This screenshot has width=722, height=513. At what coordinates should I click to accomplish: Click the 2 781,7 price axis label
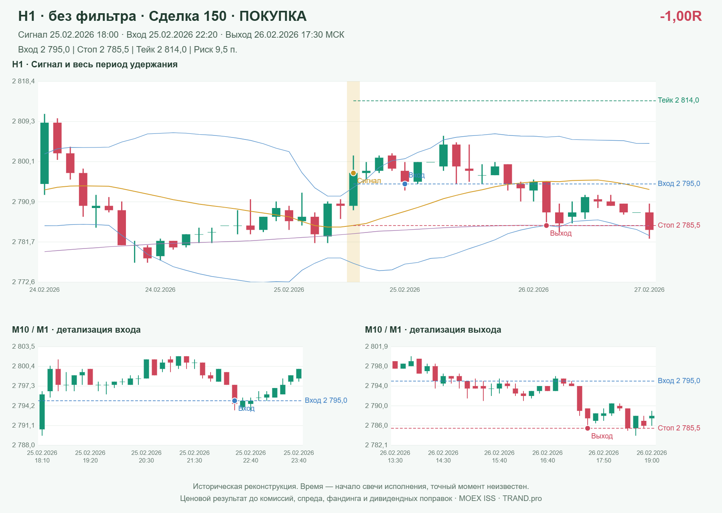(23, 242)
